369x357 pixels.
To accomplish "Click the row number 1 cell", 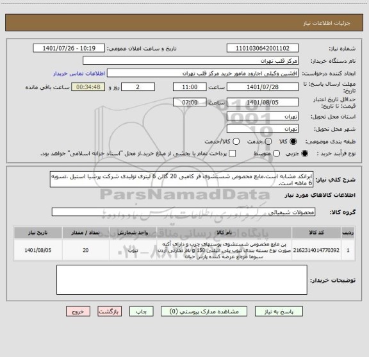I will point(348,250).
